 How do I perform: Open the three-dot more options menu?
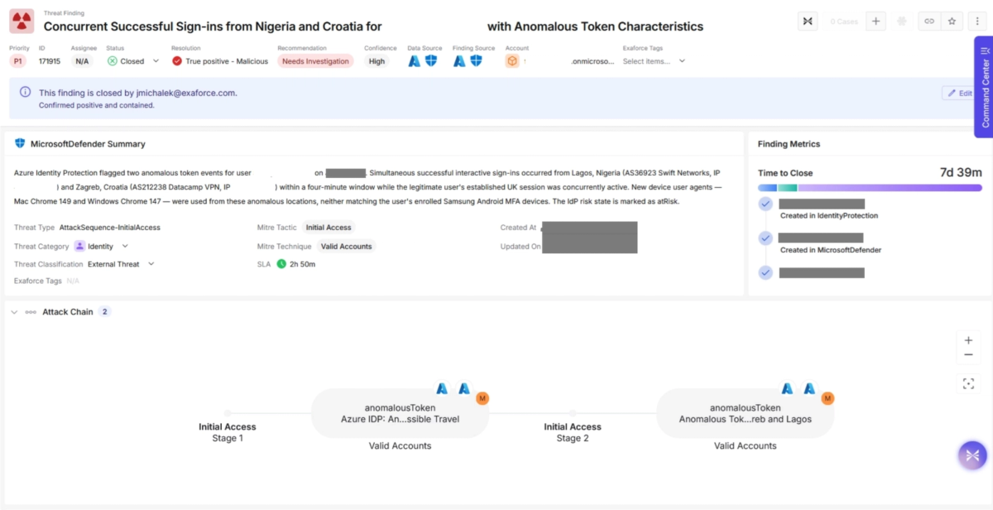(x=977, y=22)
